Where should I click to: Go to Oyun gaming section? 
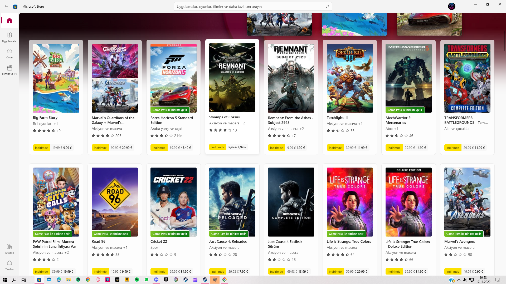click(9, 53)
